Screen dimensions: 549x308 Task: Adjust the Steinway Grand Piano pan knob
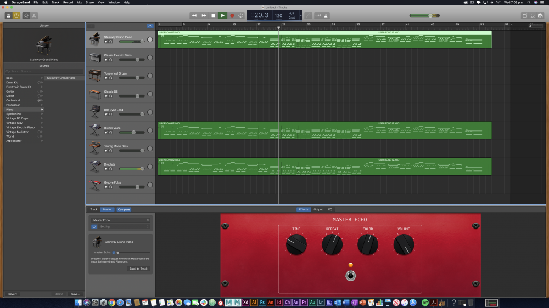coord(150,39)
